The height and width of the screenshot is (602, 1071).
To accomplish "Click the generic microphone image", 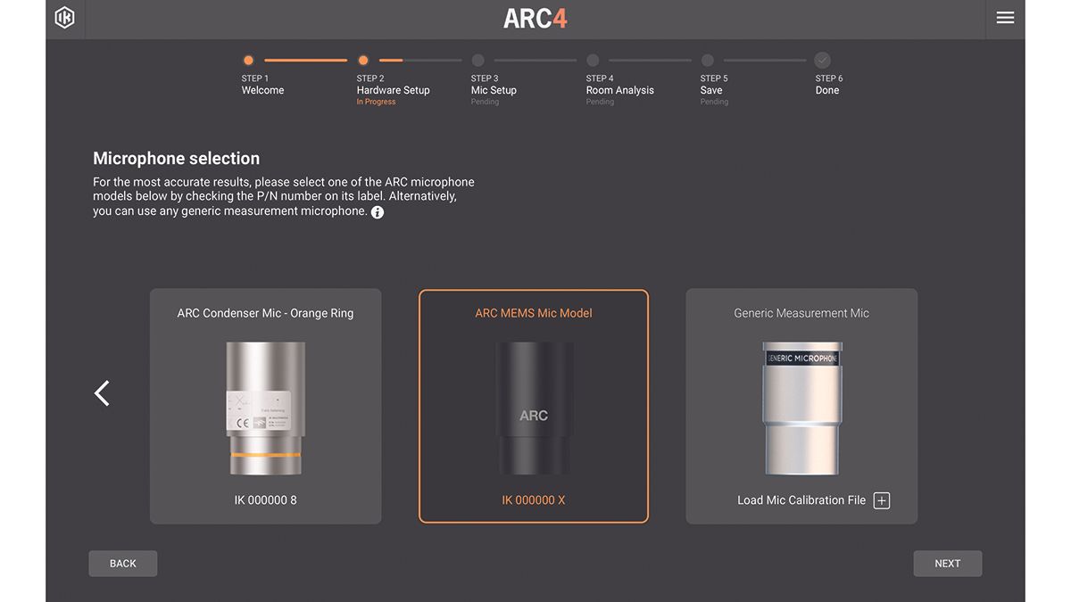I will click(801, 408).
